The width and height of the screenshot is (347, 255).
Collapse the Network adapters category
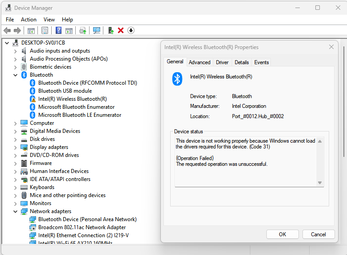click(x=15, y=211)
